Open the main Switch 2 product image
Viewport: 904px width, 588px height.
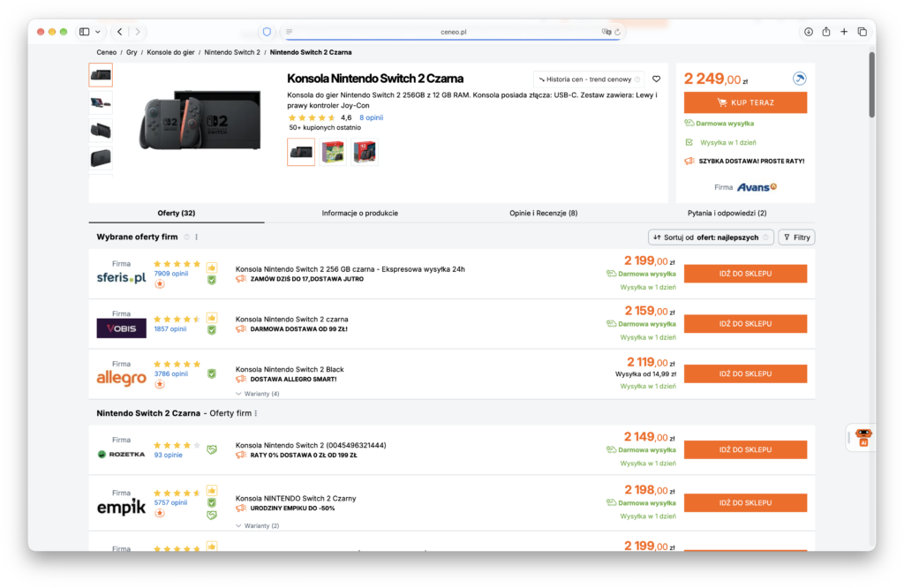[200, 120]
